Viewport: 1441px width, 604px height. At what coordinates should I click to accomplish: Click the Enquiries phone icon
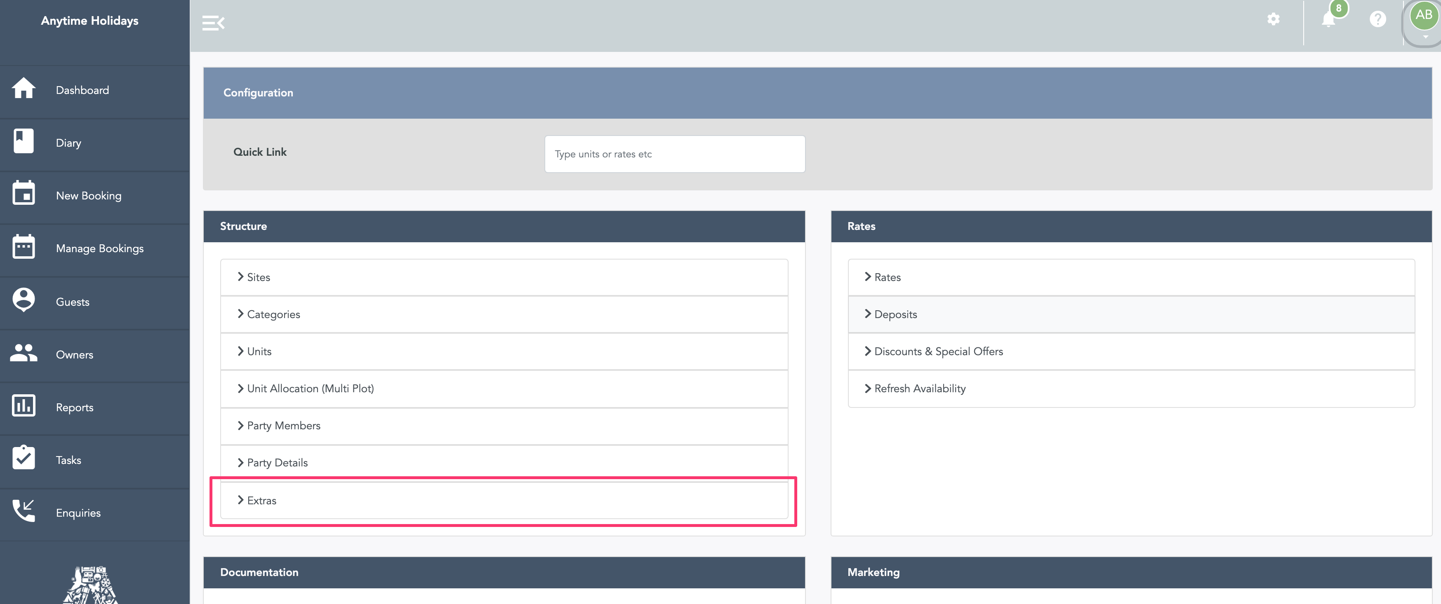click(x=24, y=511)
